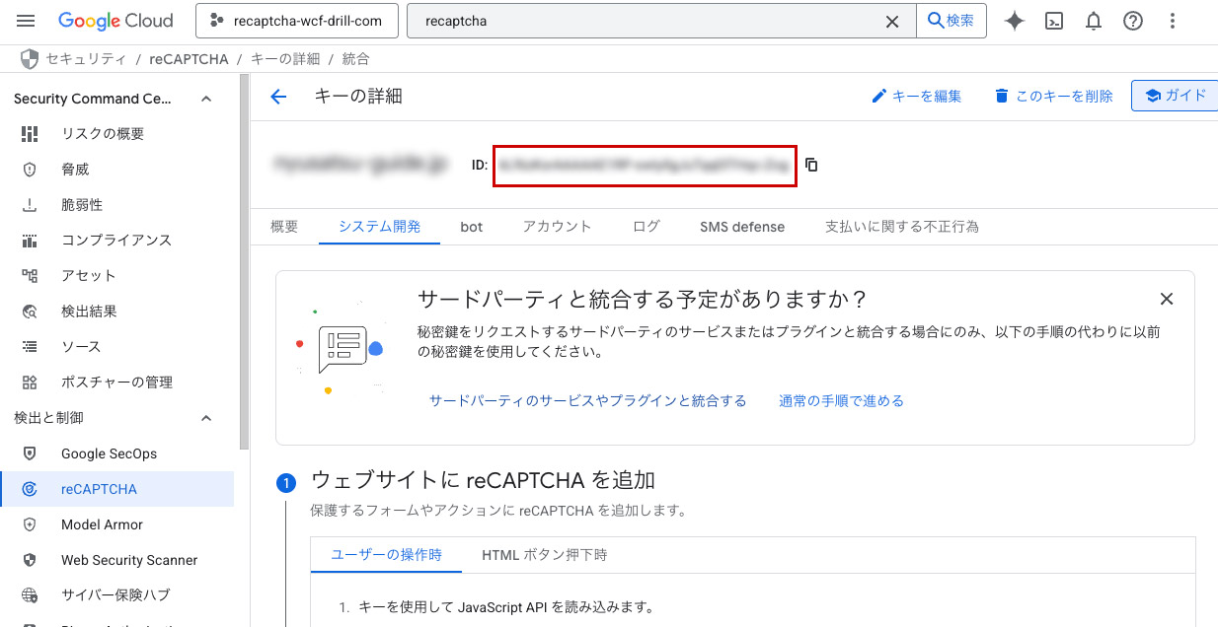The height and width of the screenshot is (627, 1218).
Task: Open the notifications bell
Action: coord(1094,21)
